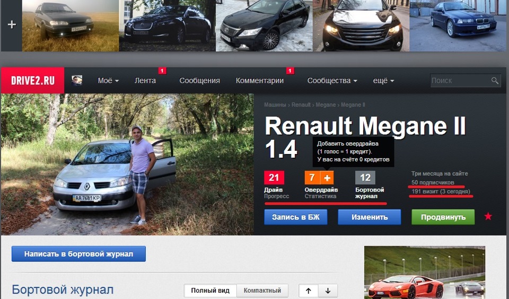Screen dimensions: 509x299
Task: Open the DRIVE2.RU logo home link
Action: pyautogui.click(x=33, y=80)
